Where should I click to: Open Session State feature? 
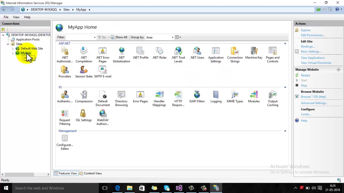(84, 72)
